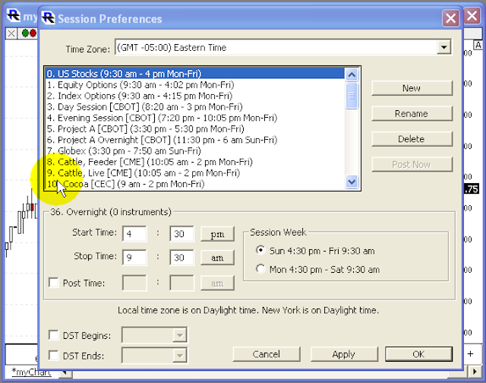Check the DST Ends checkbox
486x383 pixels.
click(54, 355)
